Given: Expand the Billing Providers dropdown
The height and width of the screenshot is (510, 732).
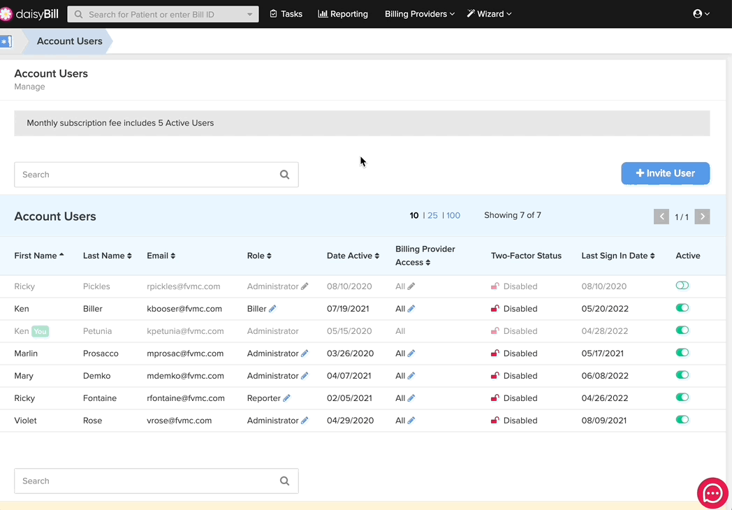Looking at the screenshot, I should (x=419, y=14).
